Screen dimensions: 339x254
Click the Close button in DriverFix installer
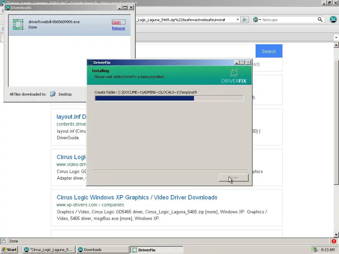[233, 178]
